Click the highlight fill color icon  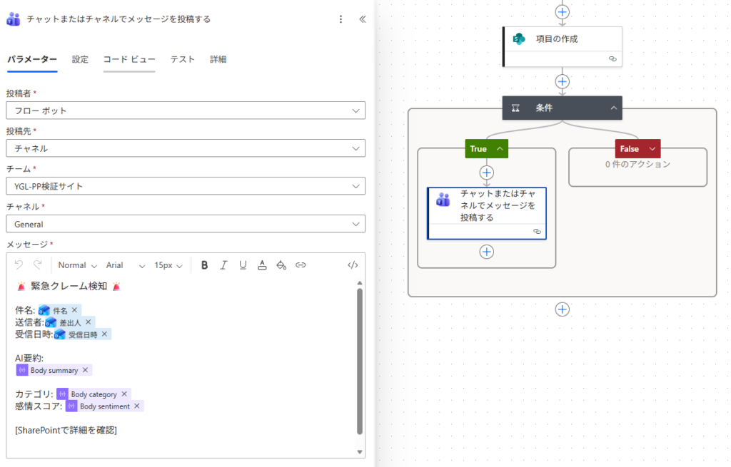click(x=281, y=265)
